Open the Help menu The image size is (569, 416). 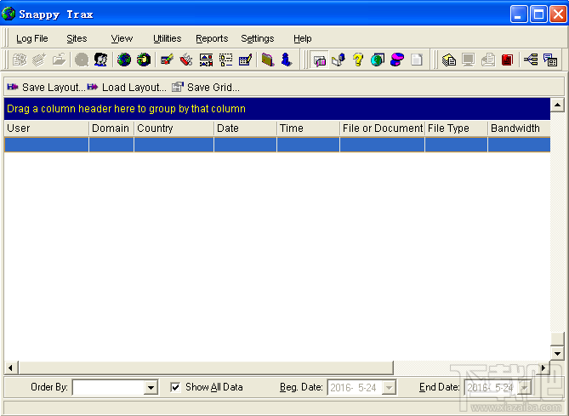tap(302, 38)
